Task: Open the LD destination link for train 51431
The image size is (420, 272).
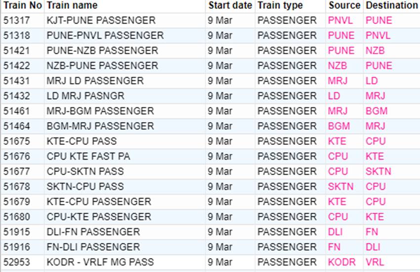Action: (x=372, y=81)
